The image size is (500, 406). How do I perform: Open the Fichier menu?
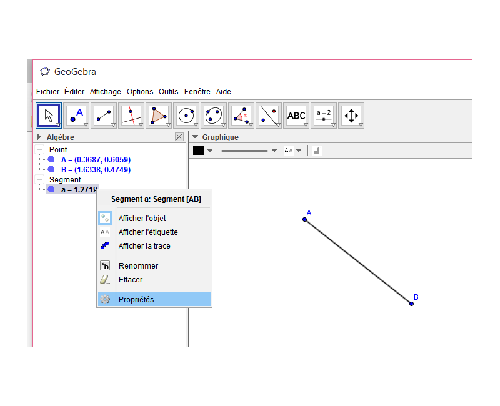tap(47, 91)
